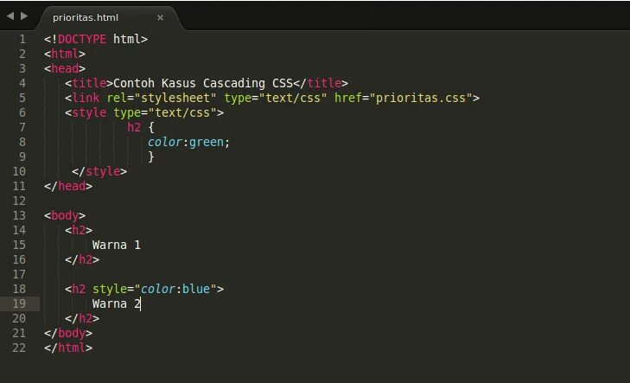Click the opening <head> tag on line 3
The height and width of the screenshot is (383, 630).
(65, 68)
